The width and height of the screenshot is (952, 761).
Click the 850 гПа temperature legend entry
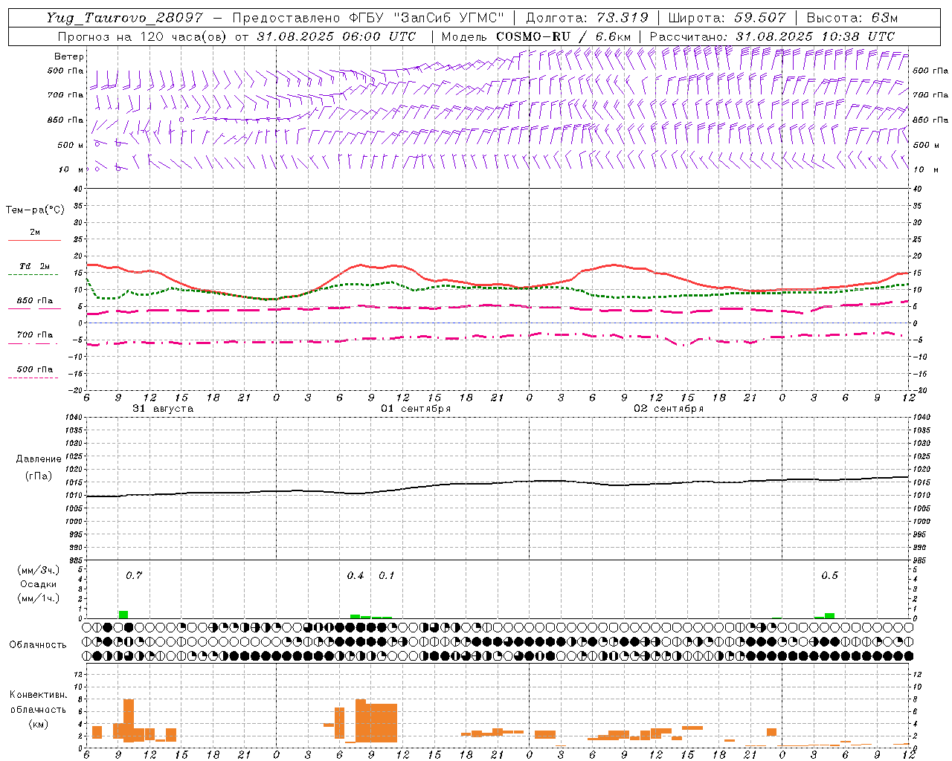click(35, 301)
